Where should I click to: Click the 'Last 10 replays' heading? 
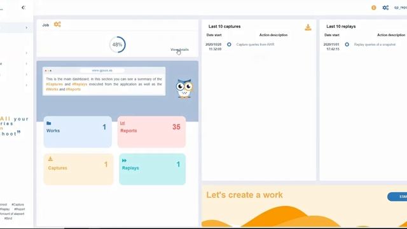point(341,27)
